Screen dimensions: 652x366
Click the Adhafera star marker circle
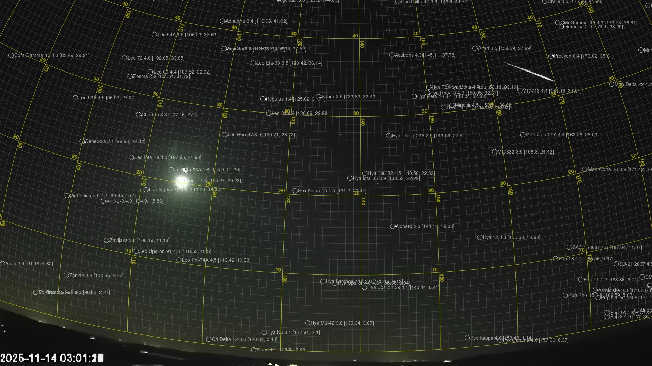point(222,21)
